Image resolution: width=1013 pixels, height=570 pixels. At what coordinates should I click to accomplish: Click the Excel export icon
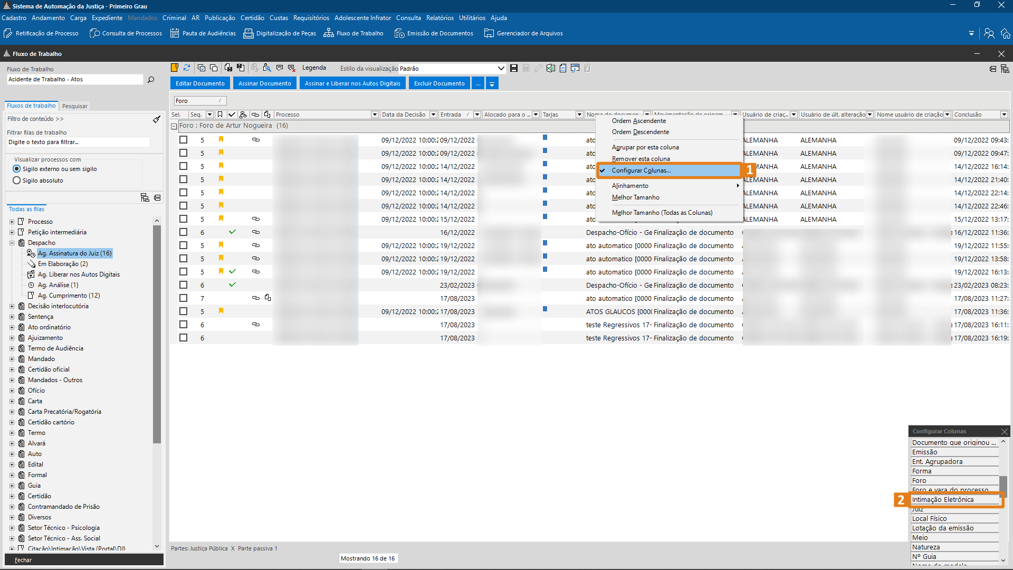click(551, 68)
